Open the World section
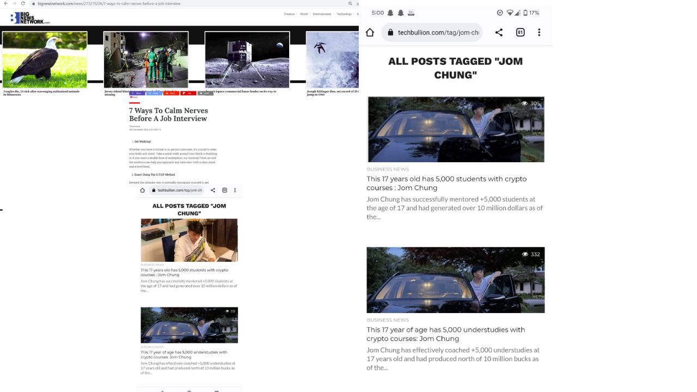697x392 pixels. (x=304, y=14)
